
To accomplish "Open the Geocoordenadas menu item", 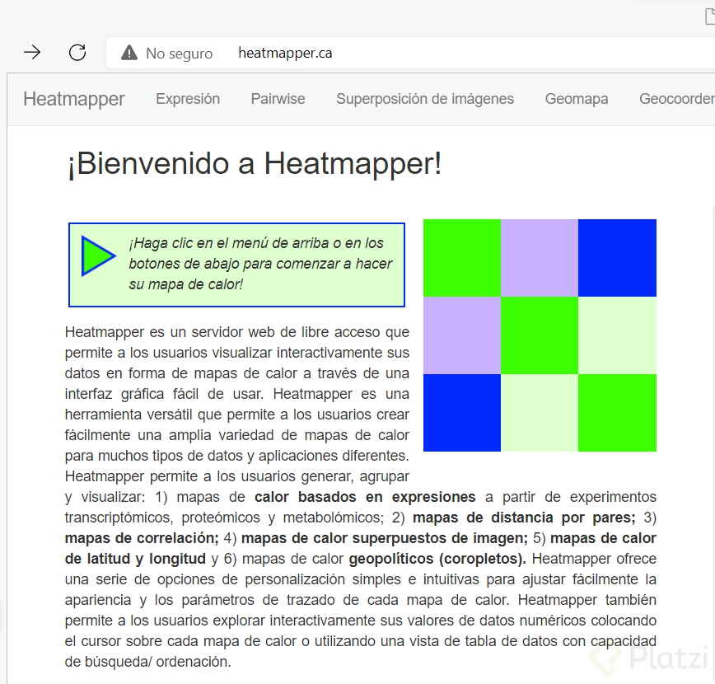I will (x=677, y=99).
